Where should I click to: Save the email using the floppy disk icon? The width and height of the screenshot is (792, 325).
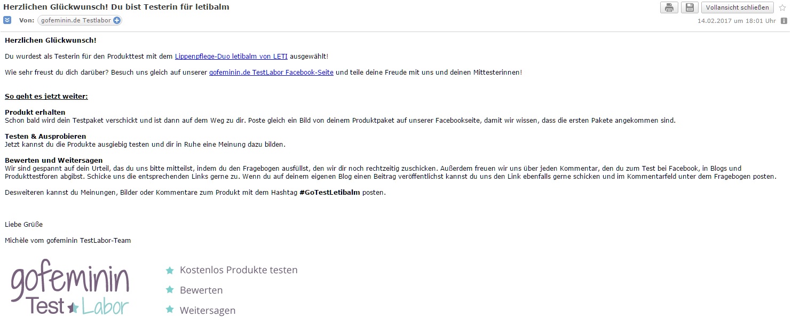coord(690,7)
